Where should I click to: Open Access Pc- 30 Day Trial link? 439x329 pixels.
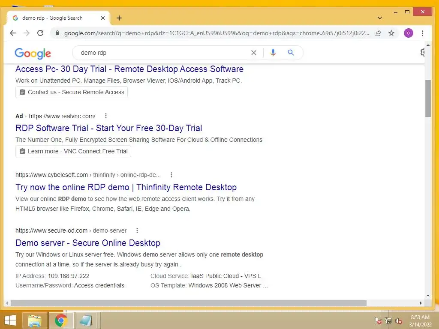(129, 69)
